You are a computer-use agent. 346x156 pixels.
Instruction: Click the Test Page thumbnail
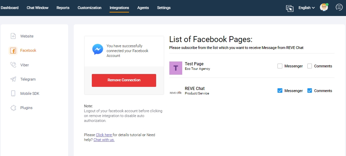pos(176,68)
